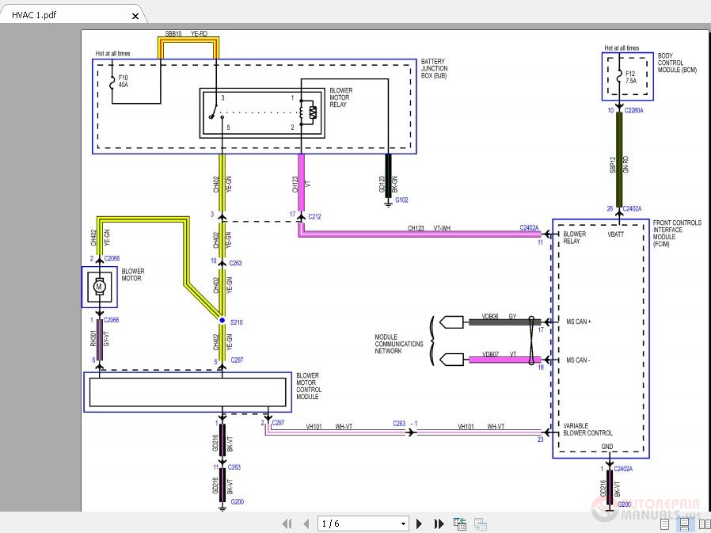Jump to the last page
711x533 pixels.
pos(437,523)
